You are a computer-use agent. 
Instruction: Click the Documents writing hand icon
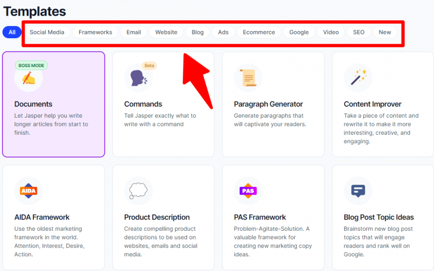click(29, 78)
